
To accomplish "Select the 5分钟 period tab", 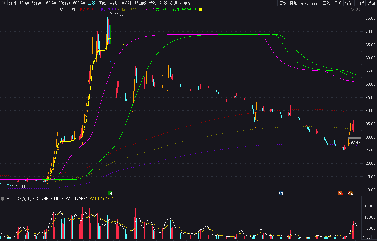I will click(36, 3).
